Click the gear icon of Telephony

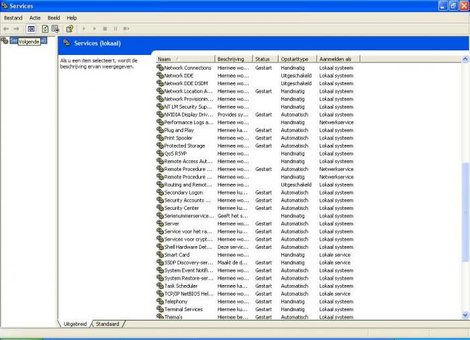[160, 301]
